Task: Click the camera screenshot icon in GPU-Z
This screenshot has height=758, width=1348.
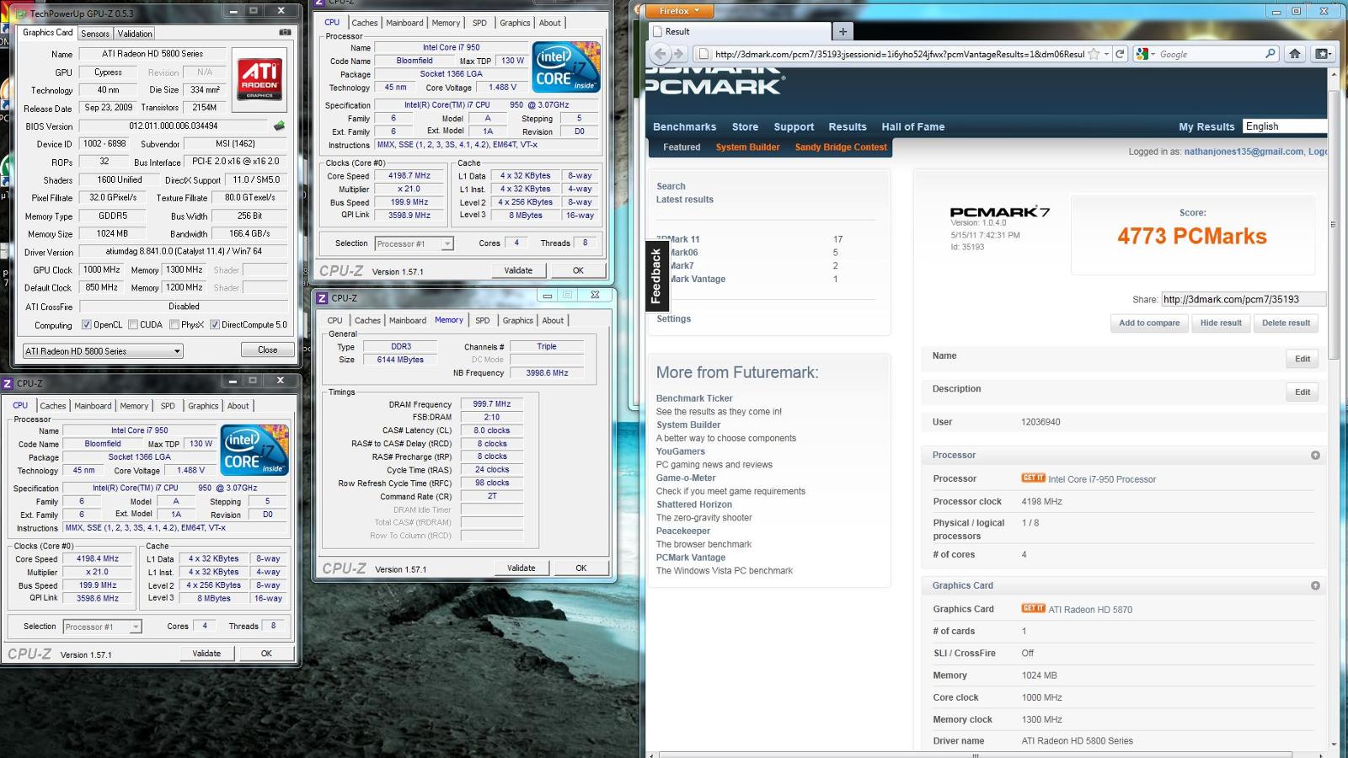Action: point(285,32)
